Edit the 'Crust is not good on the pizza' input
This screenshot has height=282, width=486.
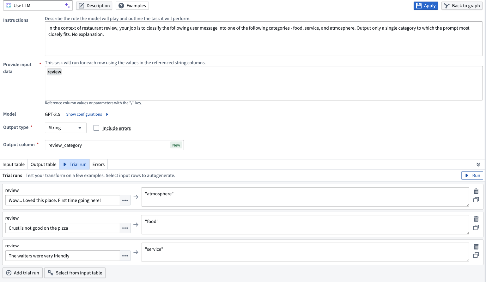click(63, 228)
